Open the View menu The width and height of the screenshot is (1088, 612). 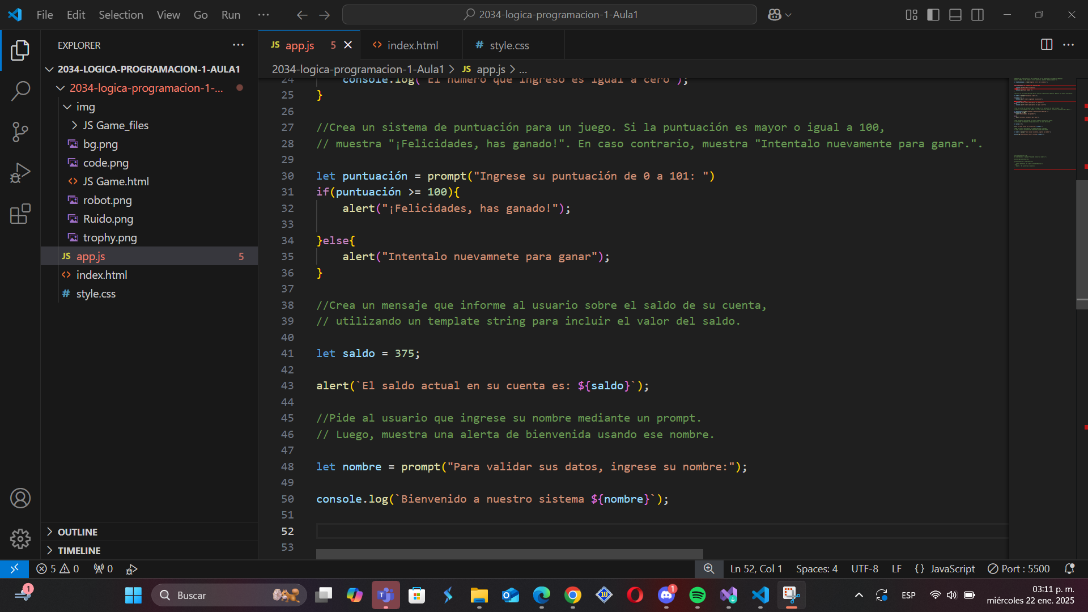pyautogui.click(x=168, y=15)
